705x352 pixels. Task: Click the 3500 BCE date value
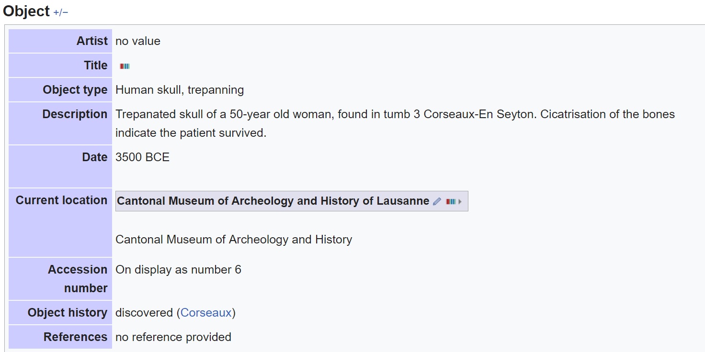tap(142, 157)
